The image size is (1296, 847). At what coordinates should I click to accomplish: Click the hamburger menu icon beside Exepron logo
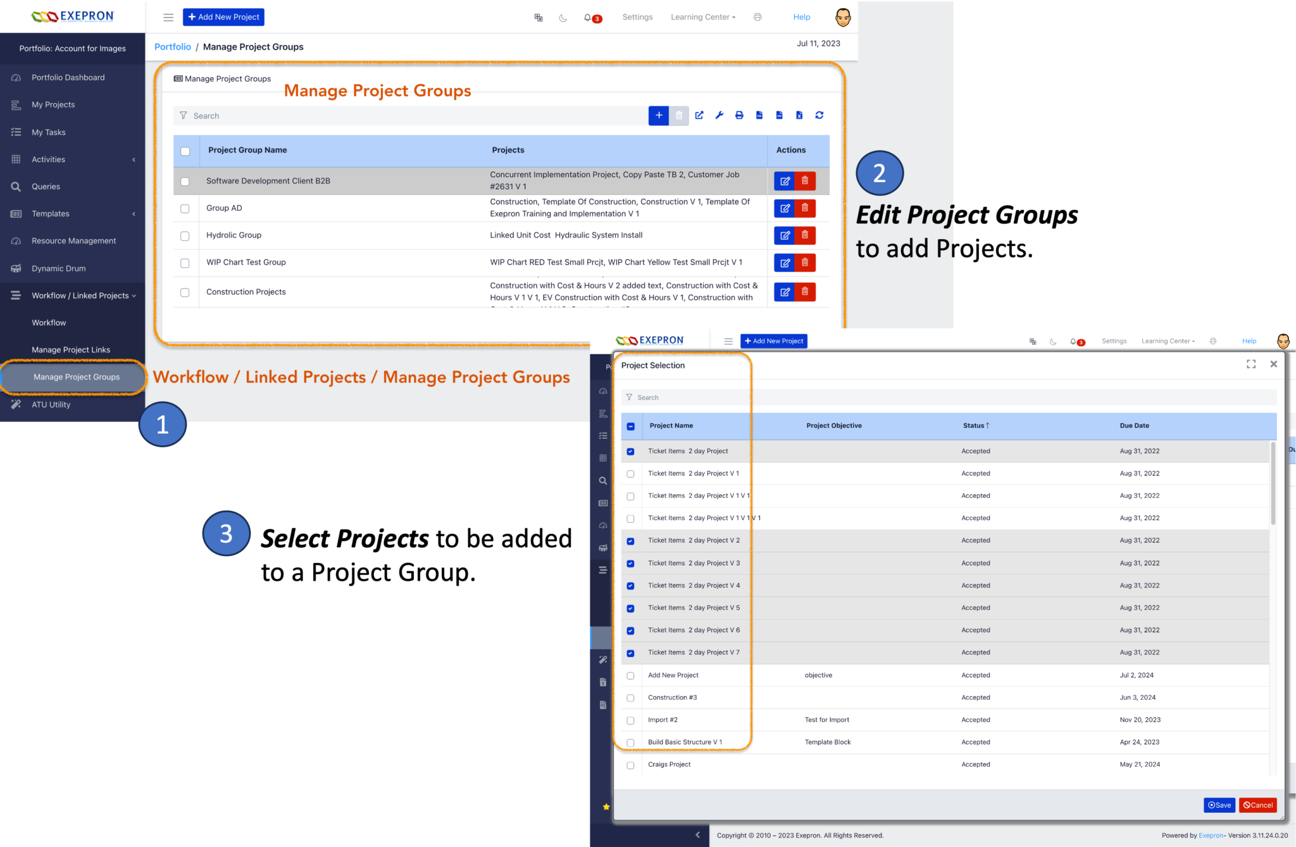tap(168, 17)
